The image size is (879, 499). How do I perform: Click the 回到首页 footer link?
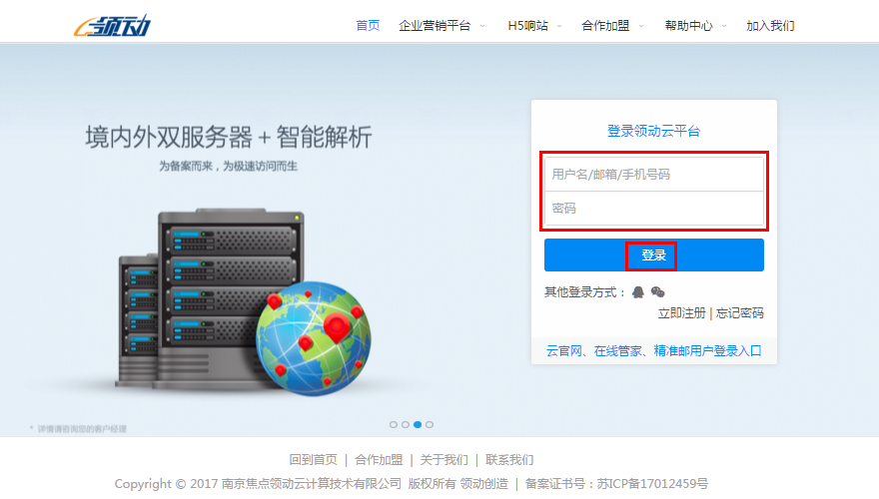(x=314, y=460)
